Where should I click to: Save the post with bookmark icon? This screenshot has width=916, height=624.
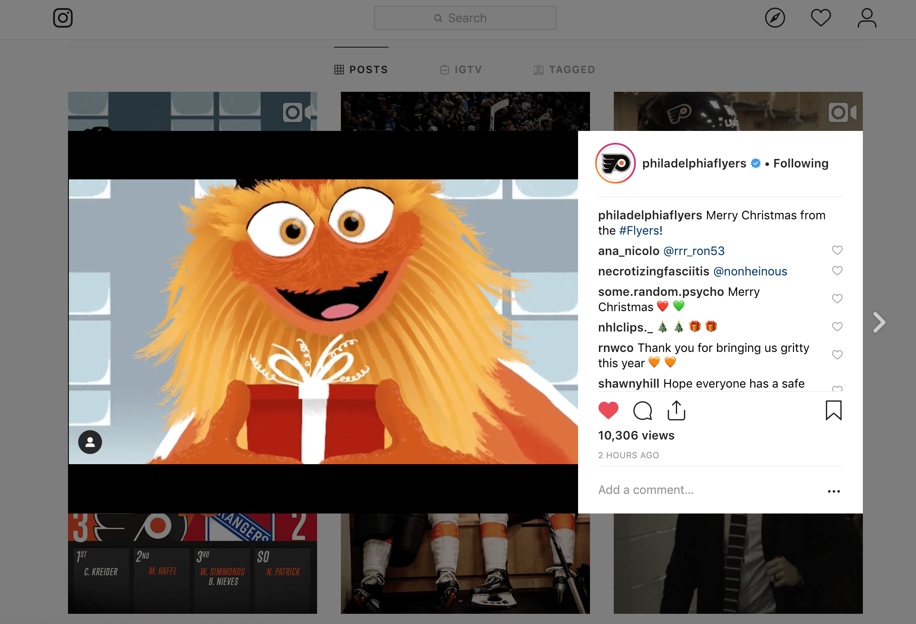[834, 410]
